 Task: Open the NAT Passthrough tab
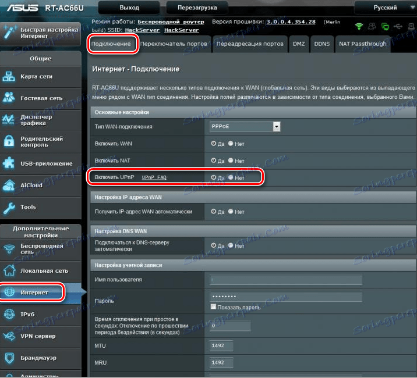[x=362, y=44]
